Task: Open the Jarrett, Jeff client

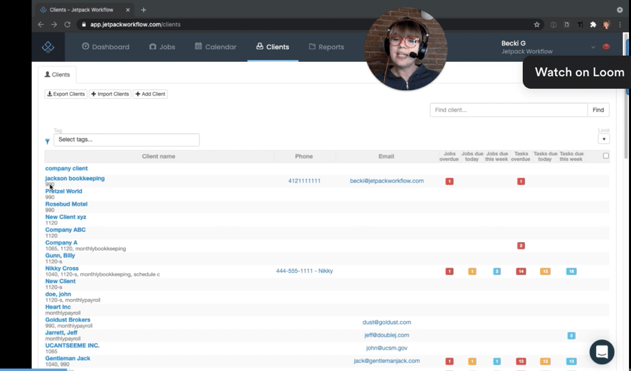Action: [61, 333]
